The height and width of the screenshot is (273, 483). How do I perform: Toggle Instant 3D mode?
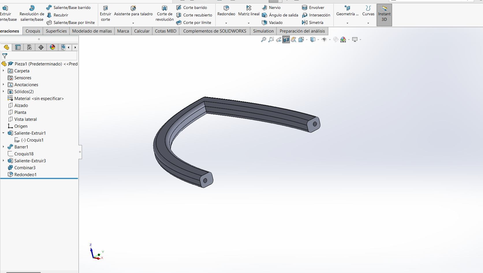click(x=384, y=15)
